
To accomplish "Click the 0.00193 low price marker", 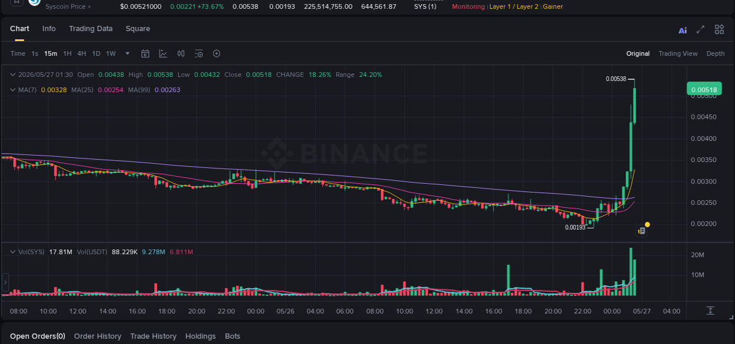I will click(x=575, y=227).
